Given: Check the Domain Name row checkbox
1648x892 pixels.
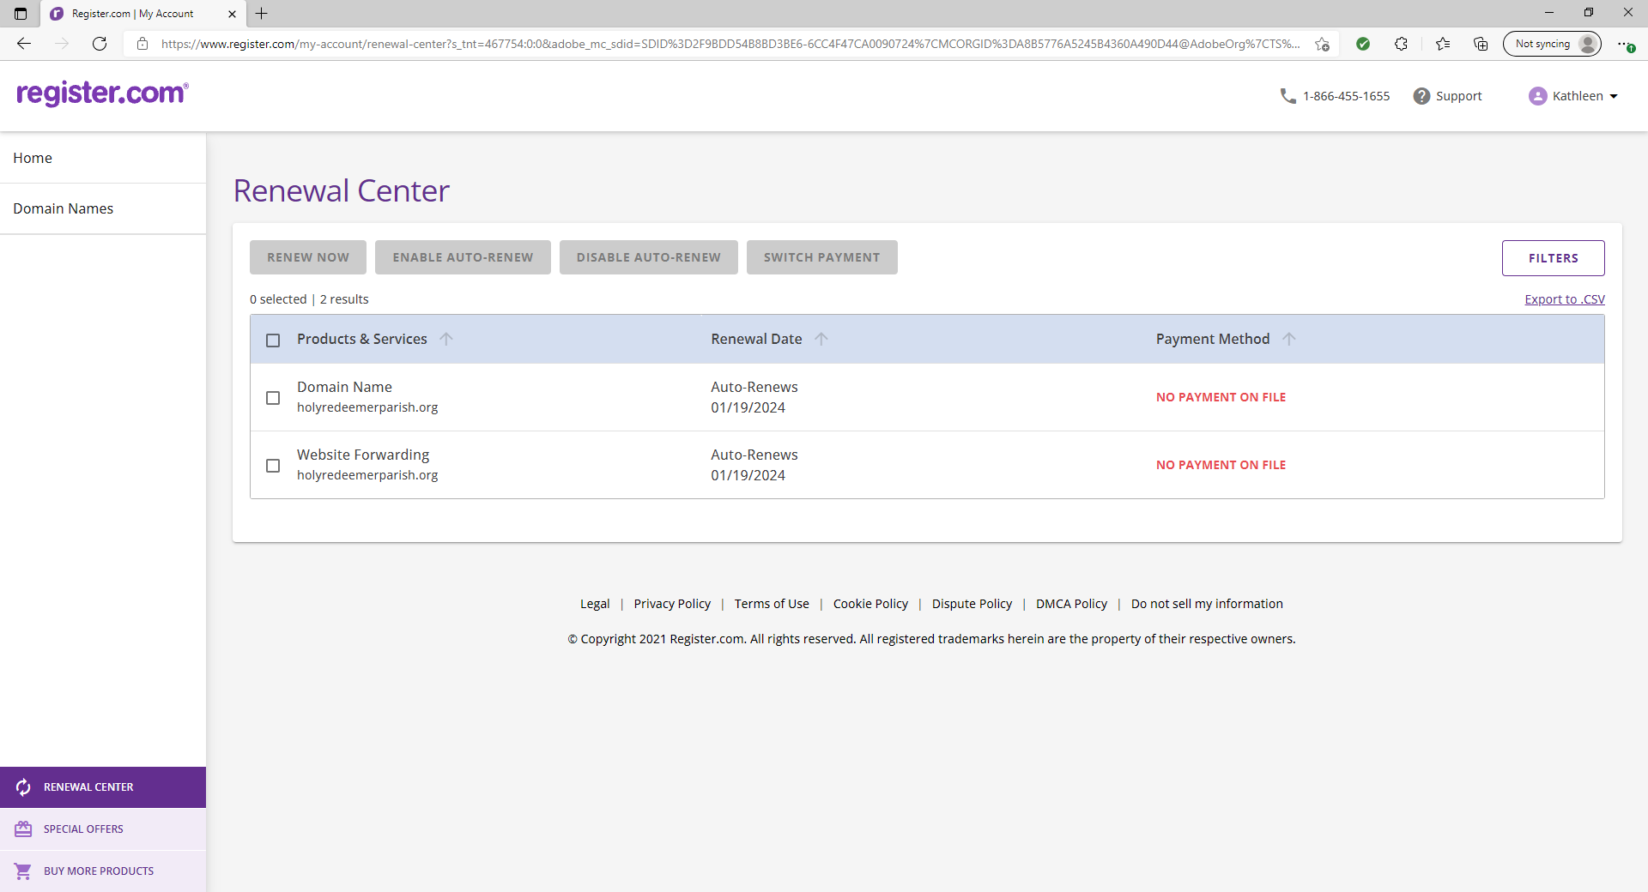Looking at the screenshot, I should (273, 398).
